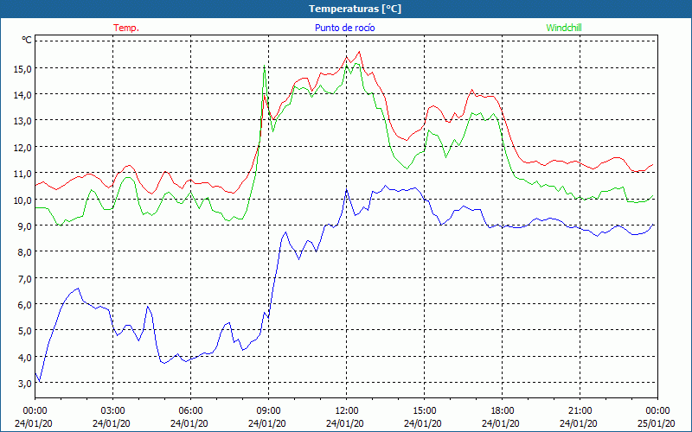Click the 25/01/20 date label
Viewport: 692px width, 432px height.
click(x=656, y=423)
